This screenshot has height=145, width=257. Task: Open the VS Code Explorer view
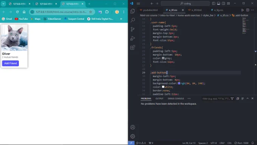[x=133, y=11]
